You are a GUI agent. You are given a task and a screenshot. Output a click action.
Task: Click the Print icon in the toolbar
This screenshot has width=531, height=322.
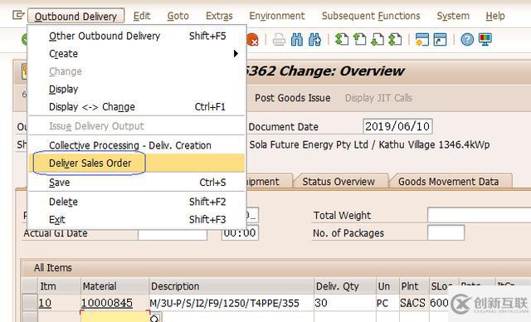(x=279, y=40)
